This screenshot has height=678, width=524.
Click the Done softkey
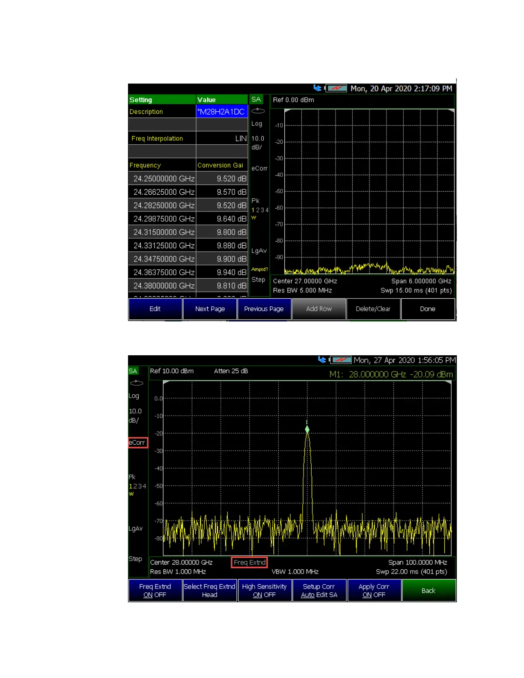(428, 309)
